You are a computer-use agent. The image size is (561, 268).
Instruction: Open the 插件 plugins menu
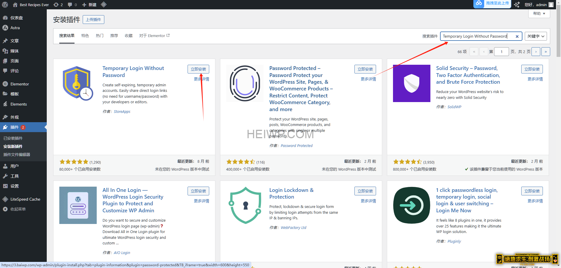pos(23,127)
